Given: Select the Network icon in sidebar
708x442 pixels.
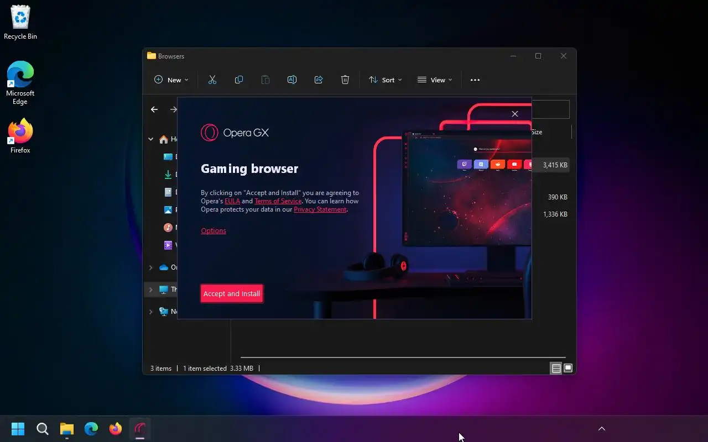Looking at the screenshot, I should coord(164,312).
